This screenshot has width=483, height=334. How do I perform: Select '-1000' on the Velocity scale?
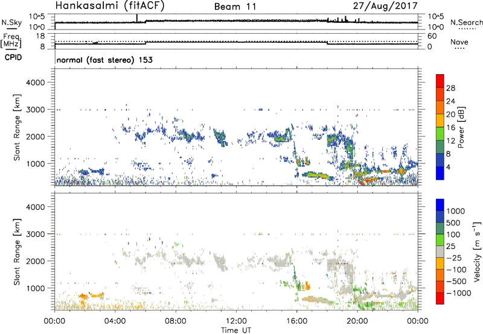click(x=459, y=293)
